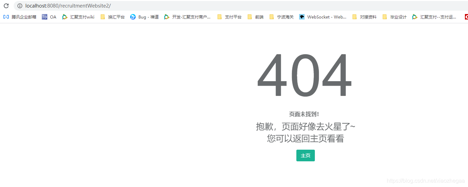Click the site information icon in address bar

(20, 6)
